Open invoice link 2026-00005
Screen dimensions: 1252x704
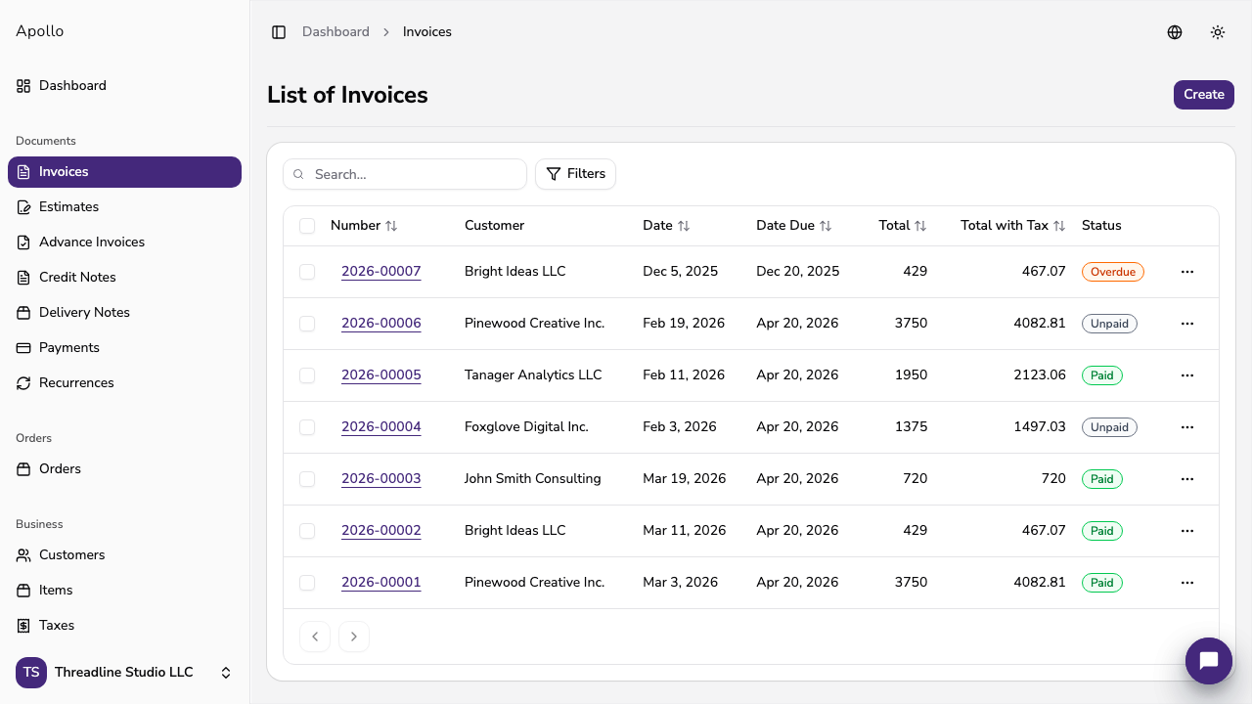click(x=380, y=375)
